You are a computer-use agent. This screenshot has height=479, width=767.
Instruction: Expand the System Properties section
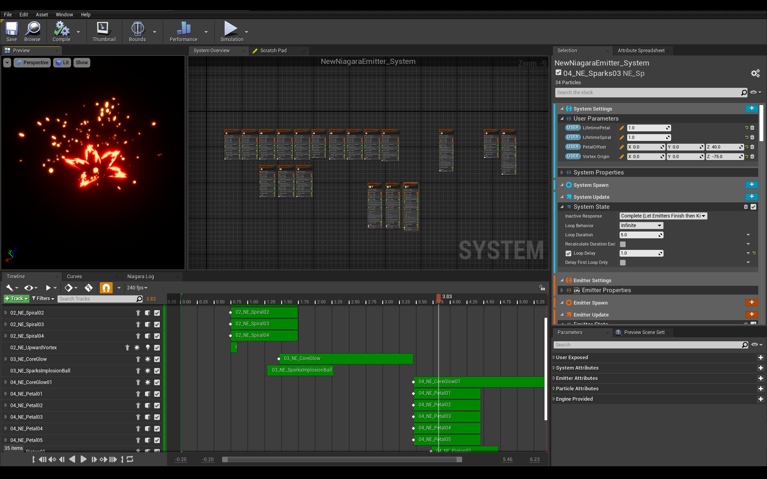click(562, 172)
